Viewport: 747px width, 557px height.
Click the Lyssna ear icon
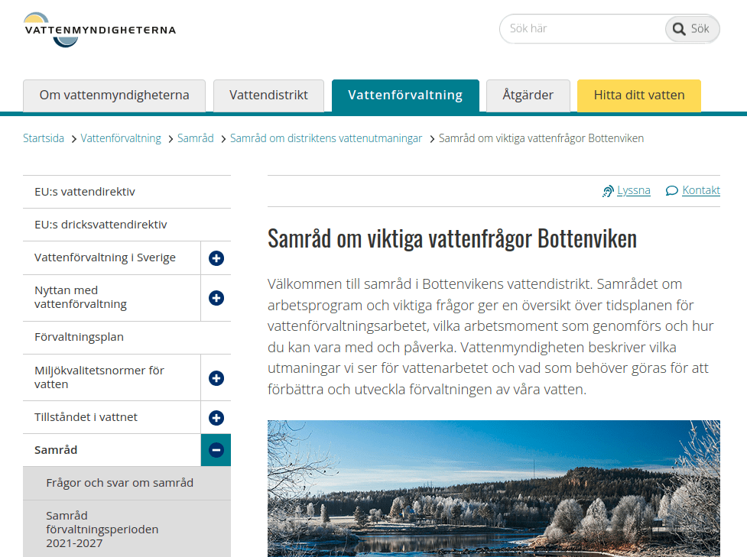[608, 191]
